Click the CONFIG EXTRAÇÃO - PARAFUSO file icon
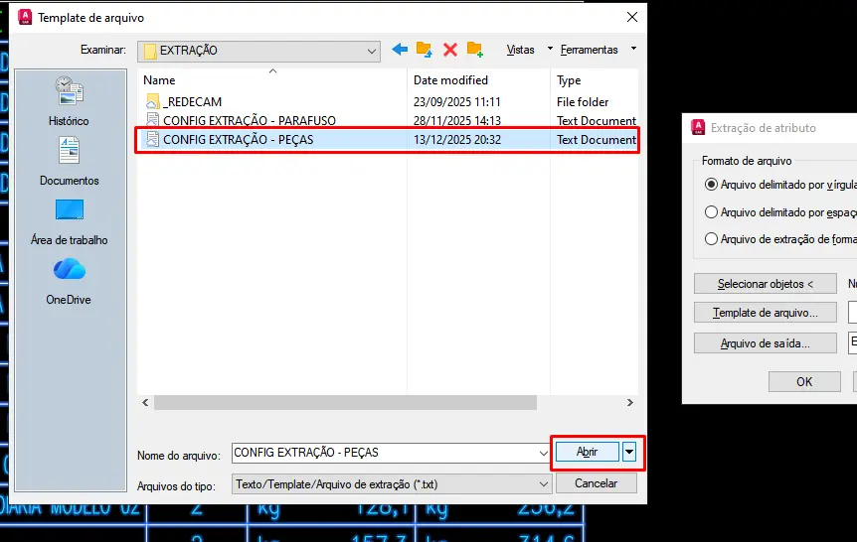The width and height of the screenshot is (857, 542). (x=152, y=120)
